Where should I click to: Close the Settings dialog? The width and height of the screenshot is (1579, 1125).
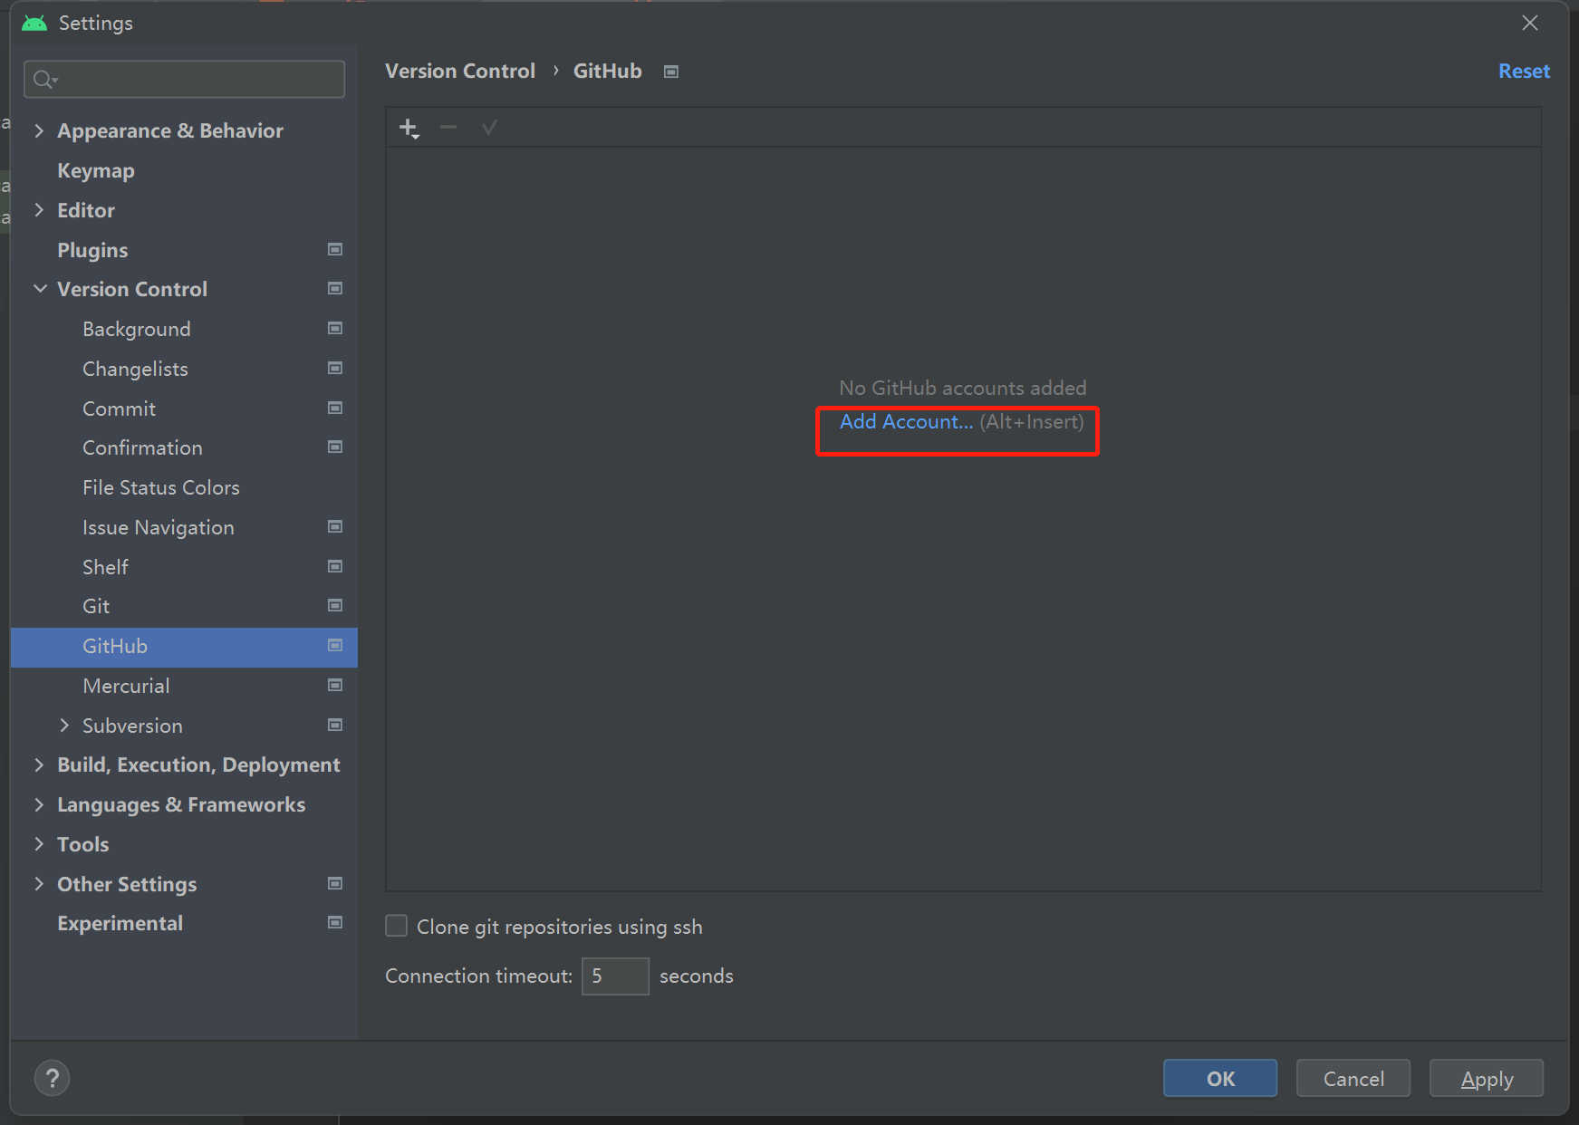tap(1530, 23)
